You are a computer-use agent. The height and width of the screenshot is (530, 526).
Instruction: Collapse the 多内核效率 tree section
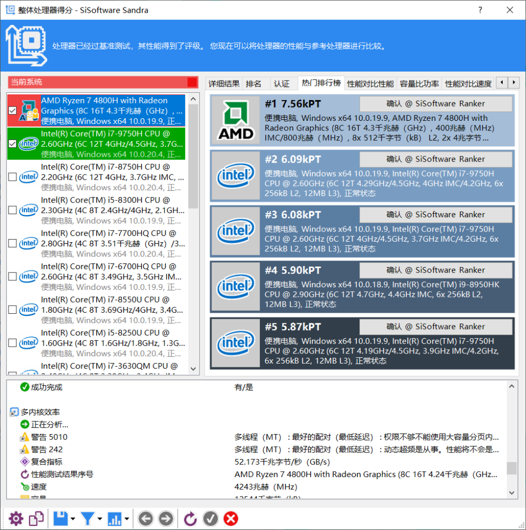pos(14,412)
